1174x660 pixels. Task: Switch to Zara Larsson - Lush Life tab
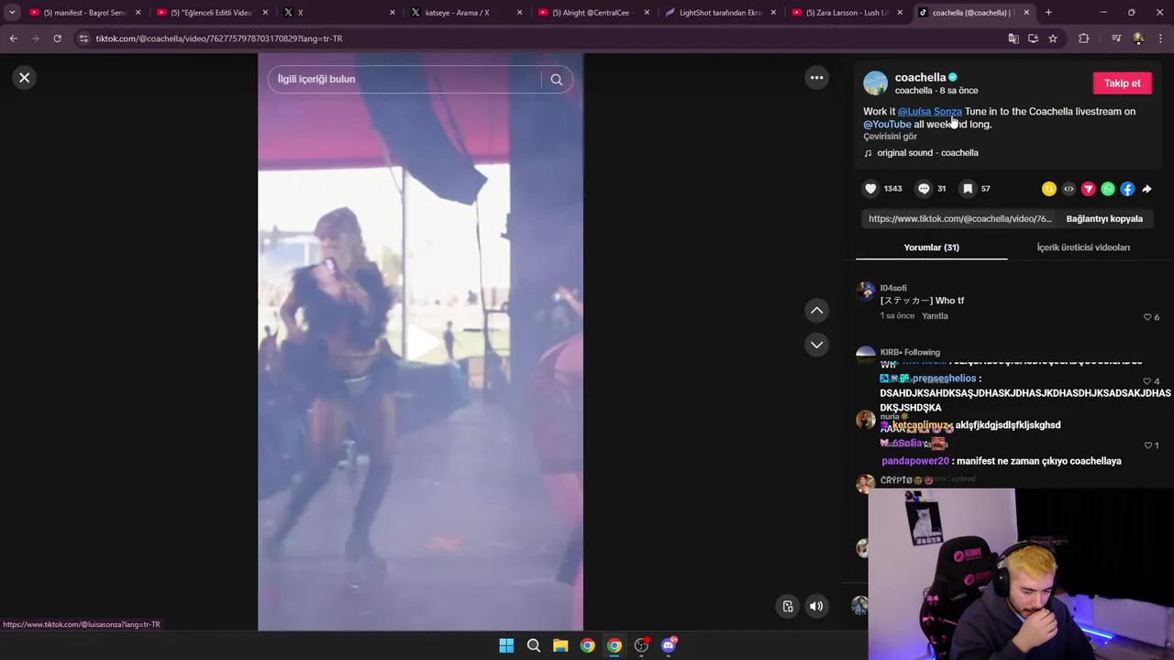point(846,13)
